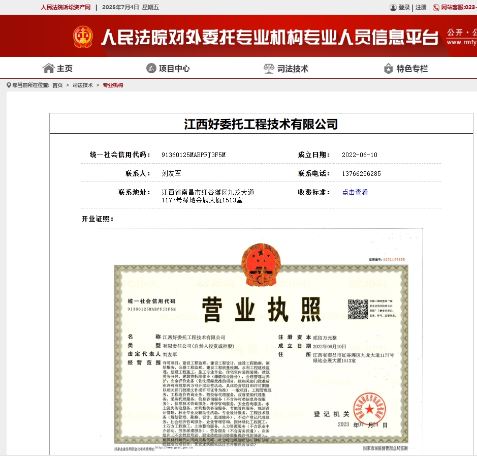
Task: Click the red registration stamp on license
Action: coord(369,409)
